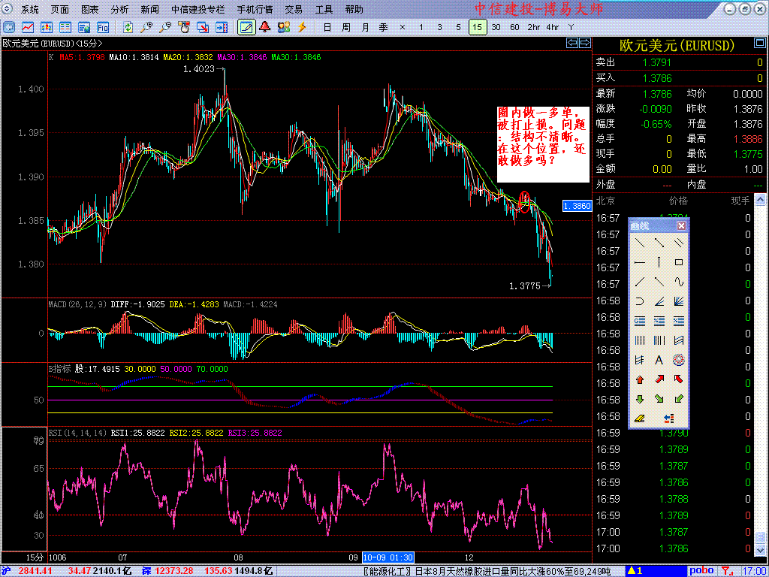Image resolution: width=769 pixels, height=577 pixels.
Task: Open the 分析 menu
Action: 119,9
